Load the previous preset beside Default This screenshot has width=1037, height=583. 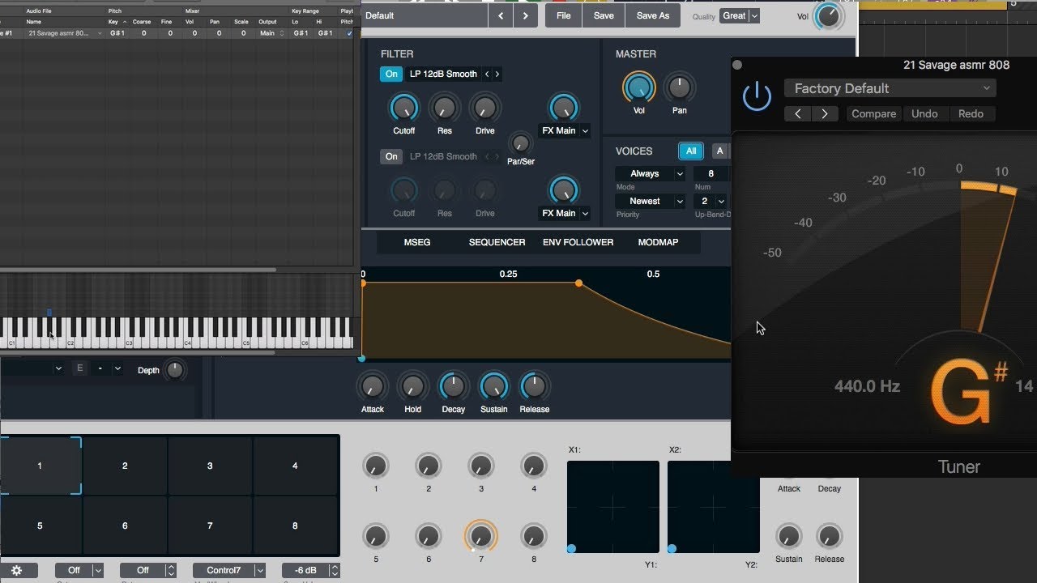(501, 15)
